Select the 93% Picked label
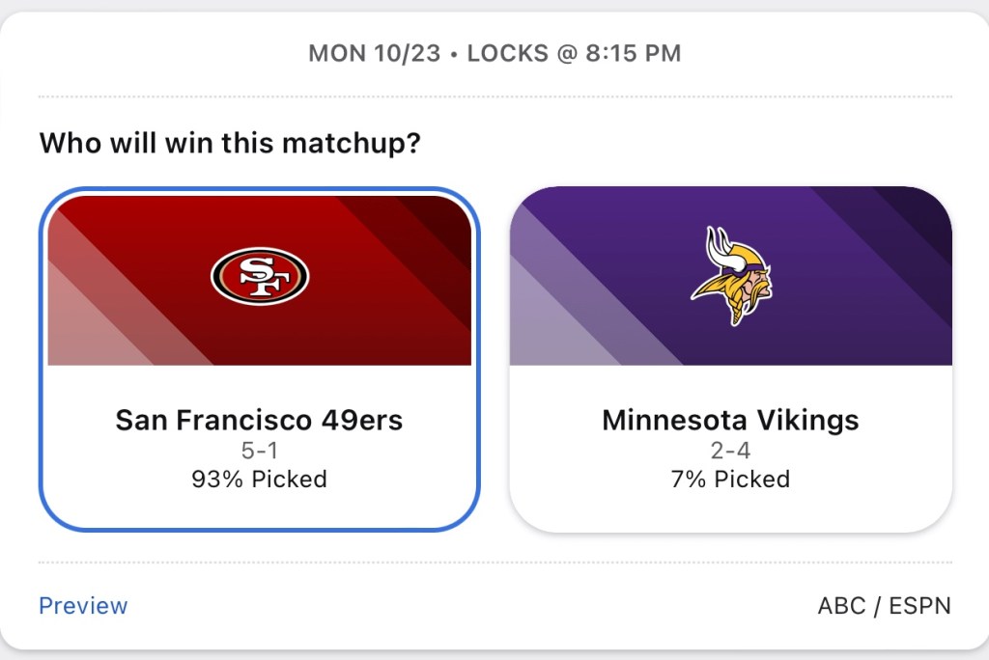 (x=259, y=479)
